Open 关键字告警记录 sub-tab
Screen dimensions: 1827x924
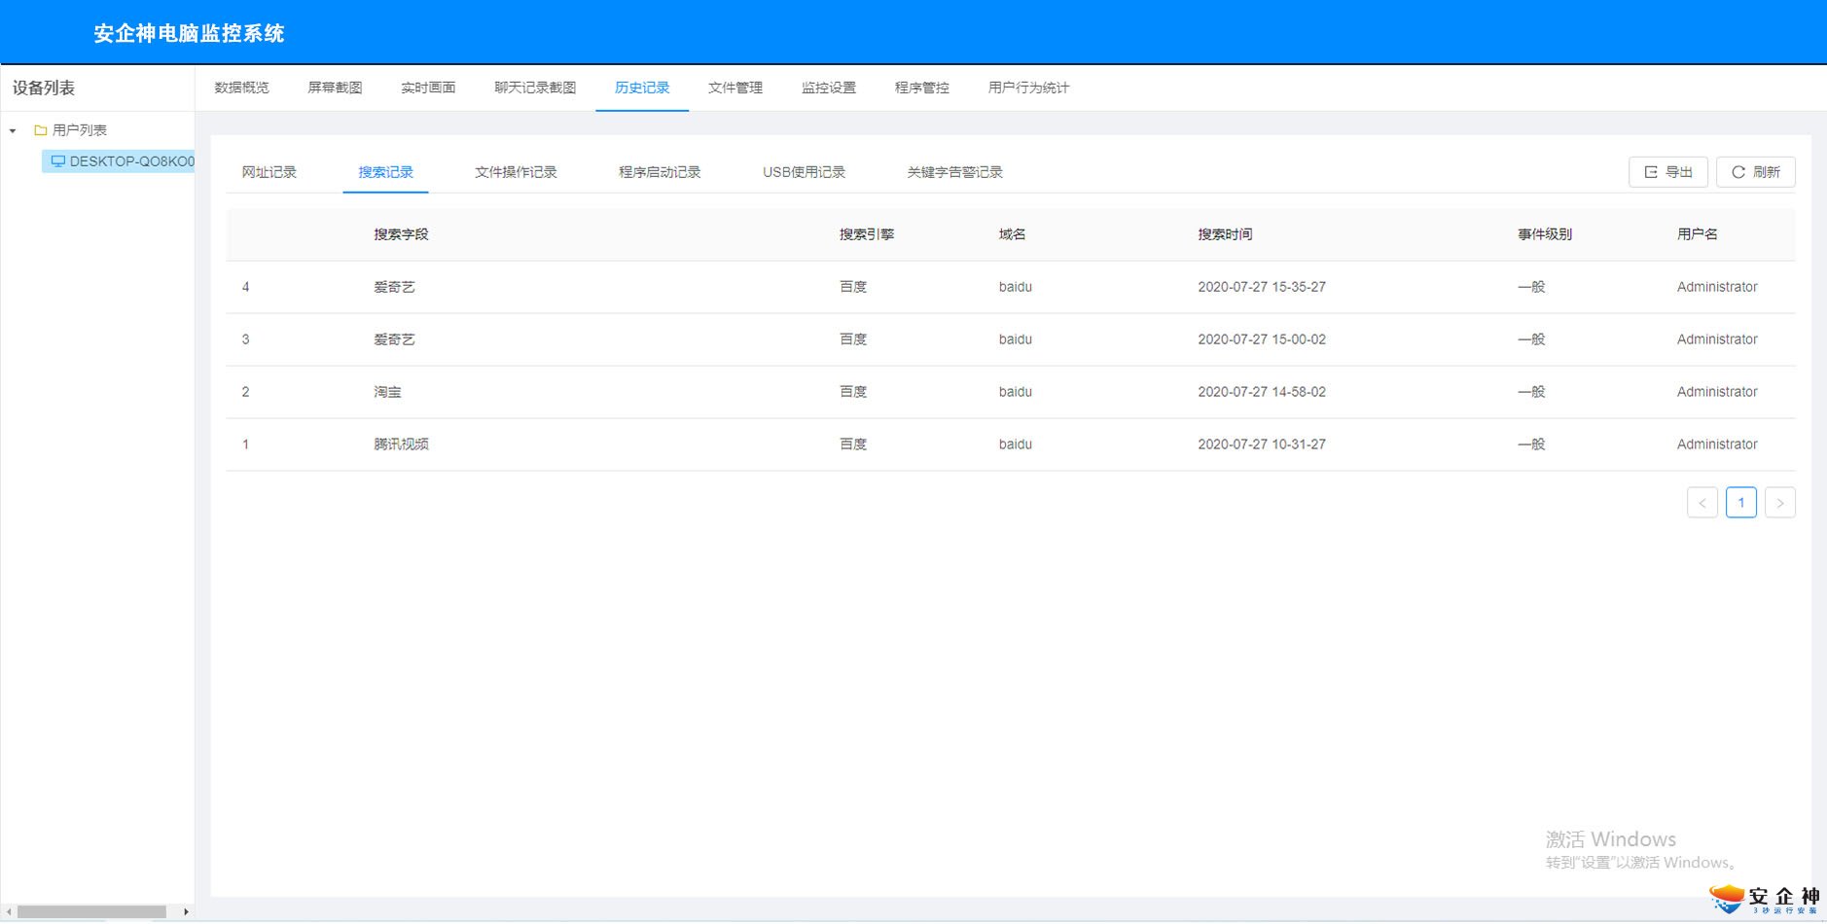pos(955,172)
